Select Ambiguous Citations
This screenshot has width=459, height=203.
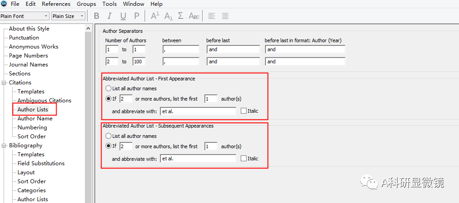tap(44, 101)
